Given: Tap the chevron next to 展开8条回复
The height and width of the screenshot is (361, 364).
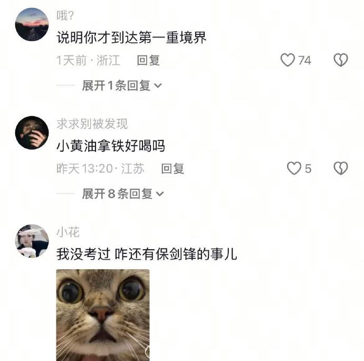Looking at the screenshot, I should (160, 194).
